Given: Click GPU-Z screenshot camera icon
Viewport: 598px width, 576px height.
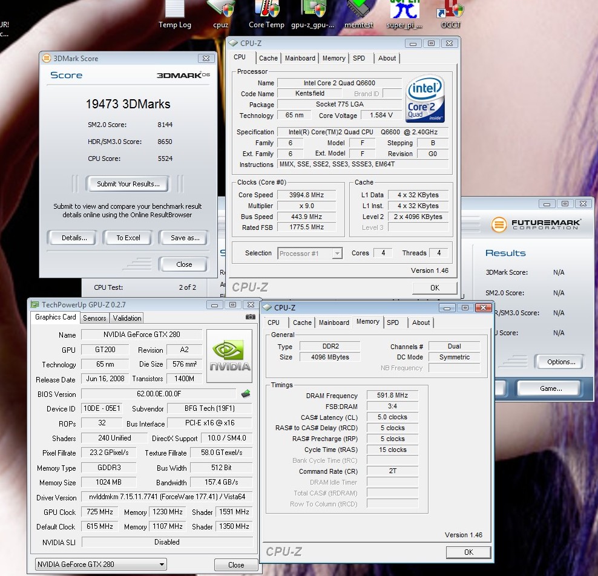Looking at the screenshot, I should 250,317.
